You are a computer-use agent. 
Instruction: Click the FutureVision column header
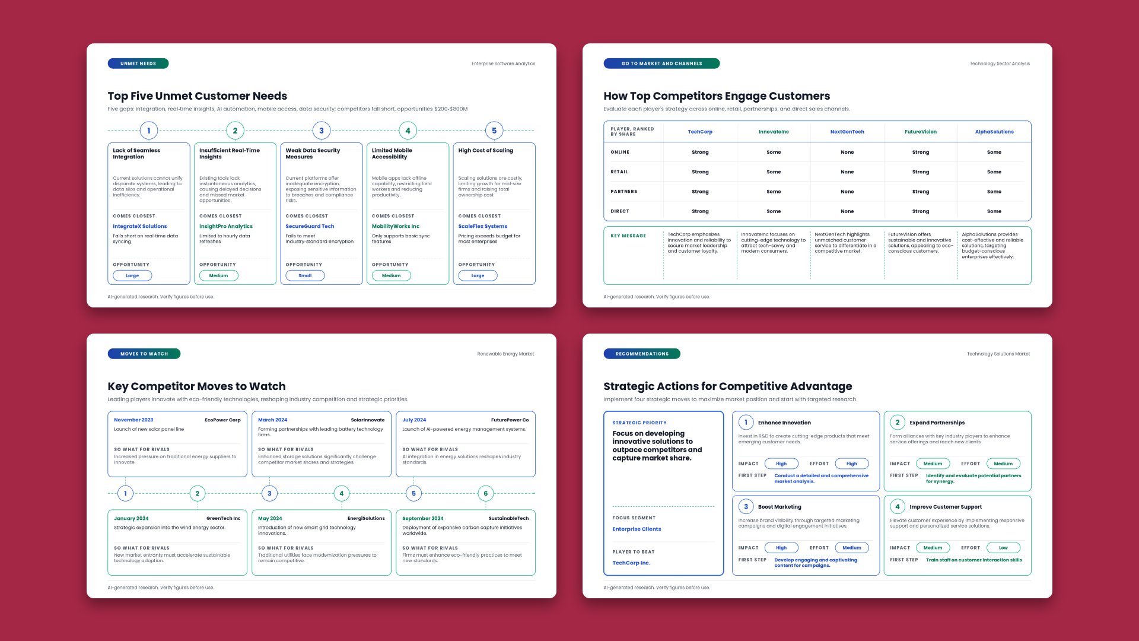tap(921, 132)
